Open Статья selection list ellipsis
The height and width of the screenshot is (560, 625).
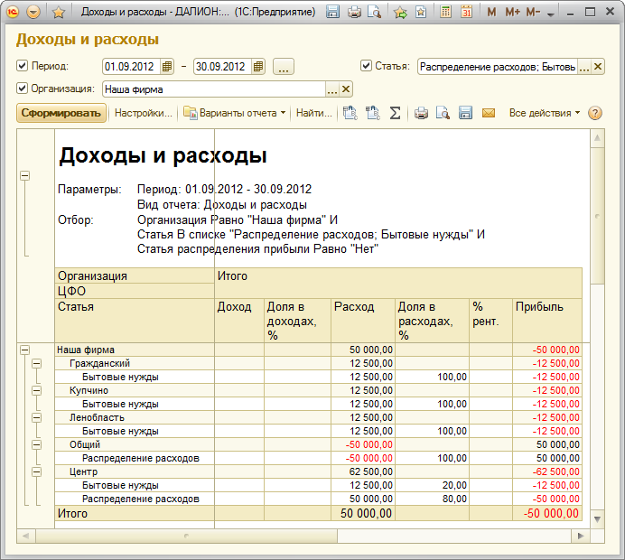point(584,67)
